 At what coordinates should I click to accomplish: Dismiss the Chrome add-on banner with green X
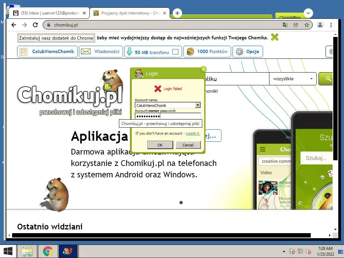[274, 37]
